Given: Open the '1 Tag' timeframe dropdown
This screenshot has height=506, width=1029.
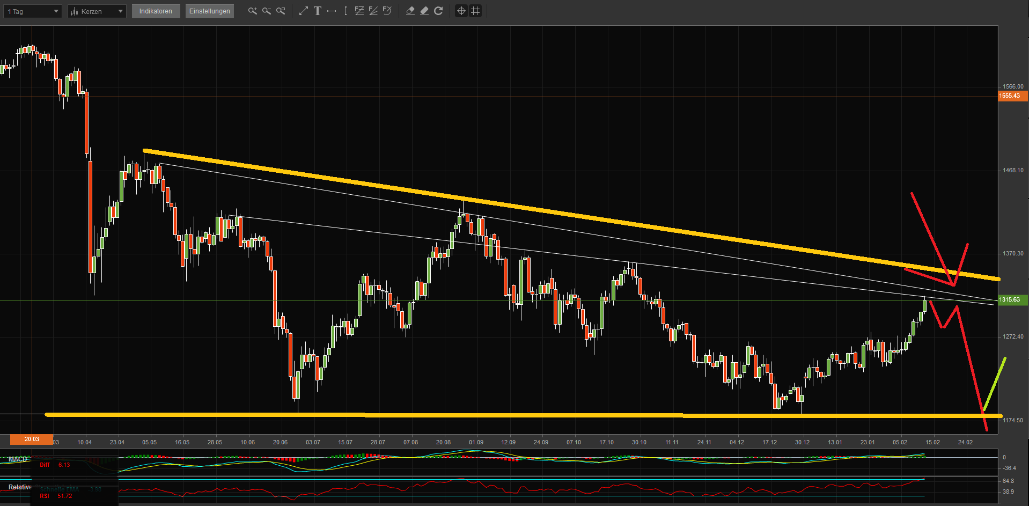Looking at the screenshot, I should click(x=32, y=11).
